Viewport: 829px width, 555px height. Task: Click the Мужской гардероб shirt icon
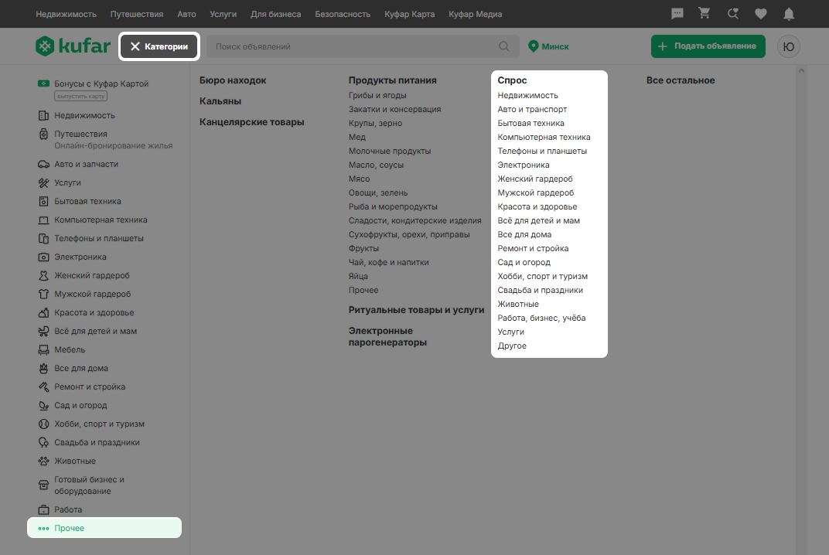pos(44,294)
